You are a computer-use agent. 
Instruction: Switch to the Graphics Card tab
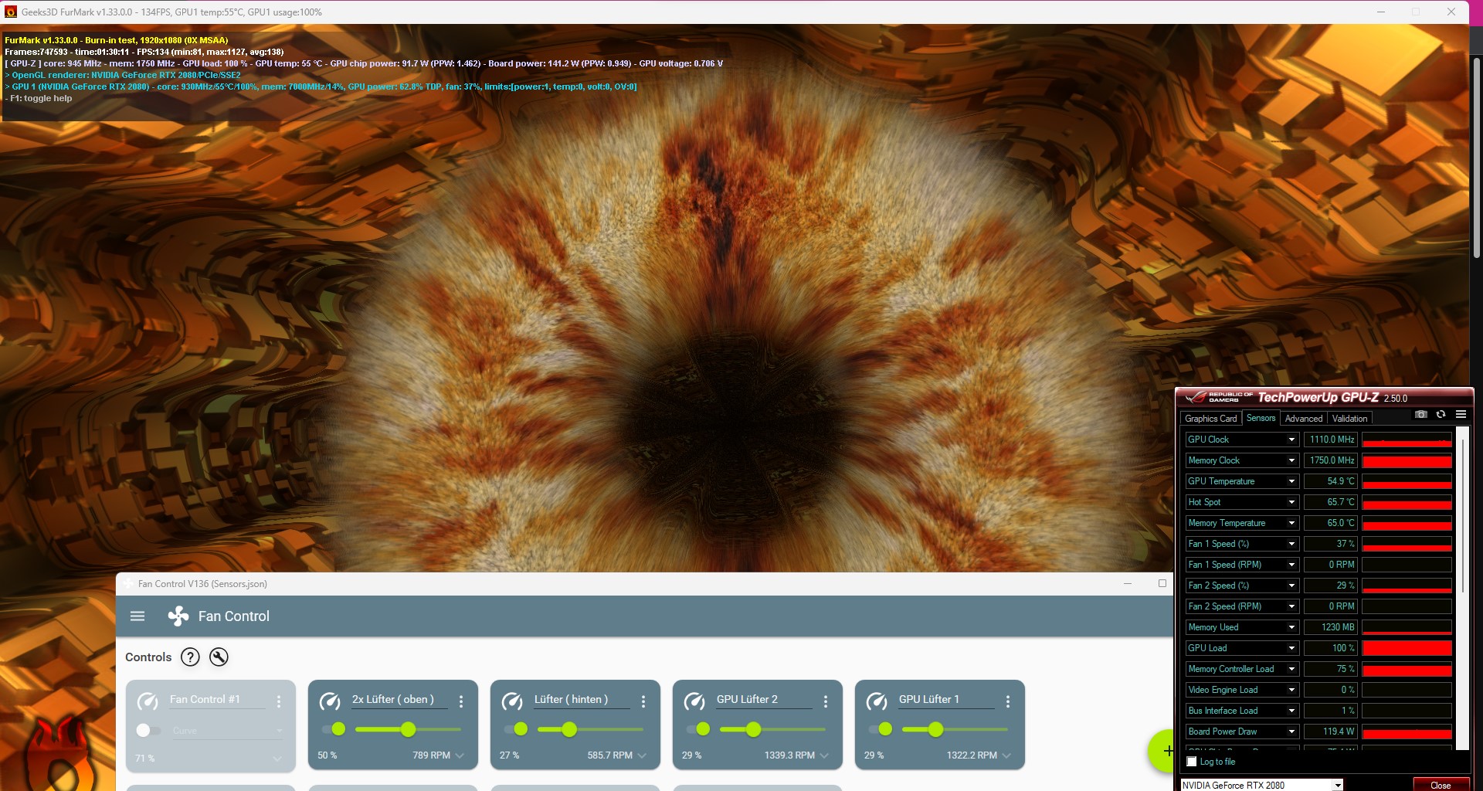pos(1210,418)
